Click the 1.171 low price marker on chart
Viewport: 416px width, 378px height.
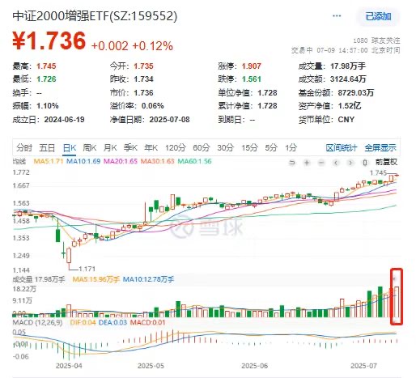coord(87,269)
